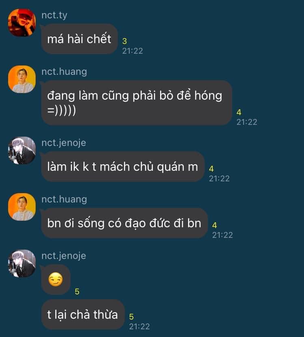The image size is (304, 337).
Task: Select the "t lại chả thừa" message bubble
Action: (83, 314)
